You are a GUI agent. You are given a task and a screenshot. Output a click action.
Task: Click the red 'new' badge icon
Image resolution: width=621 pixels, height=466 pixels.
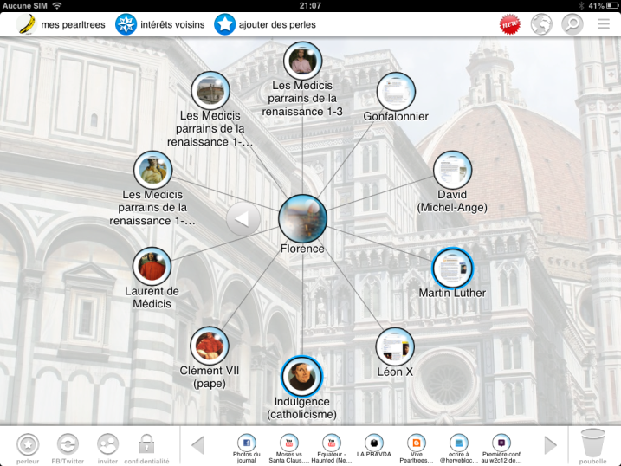[x=510, y=24]
